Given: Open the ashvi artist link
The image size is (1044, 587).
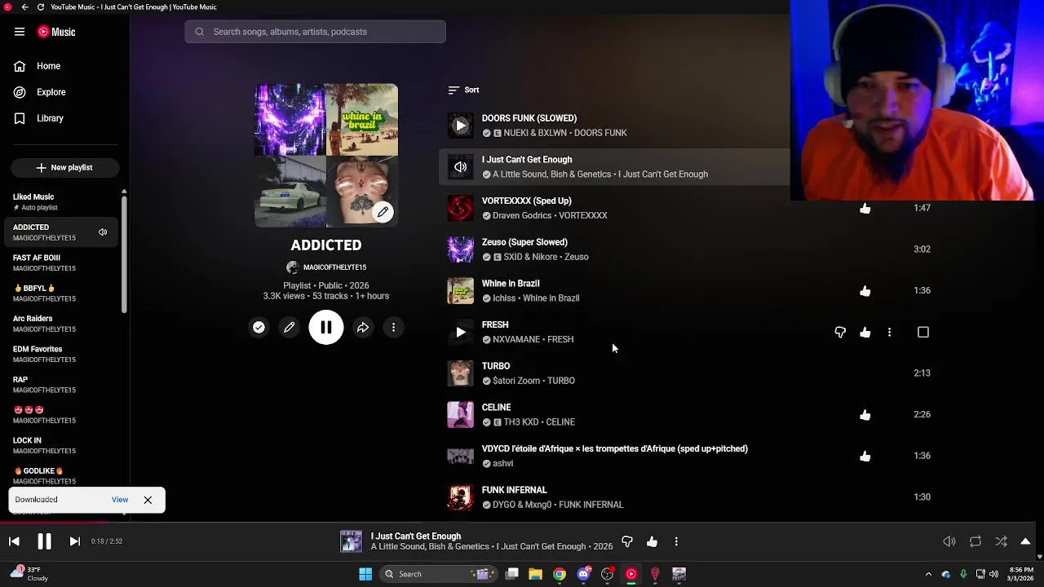Looking at the screenshot, I should coord(502,464).
